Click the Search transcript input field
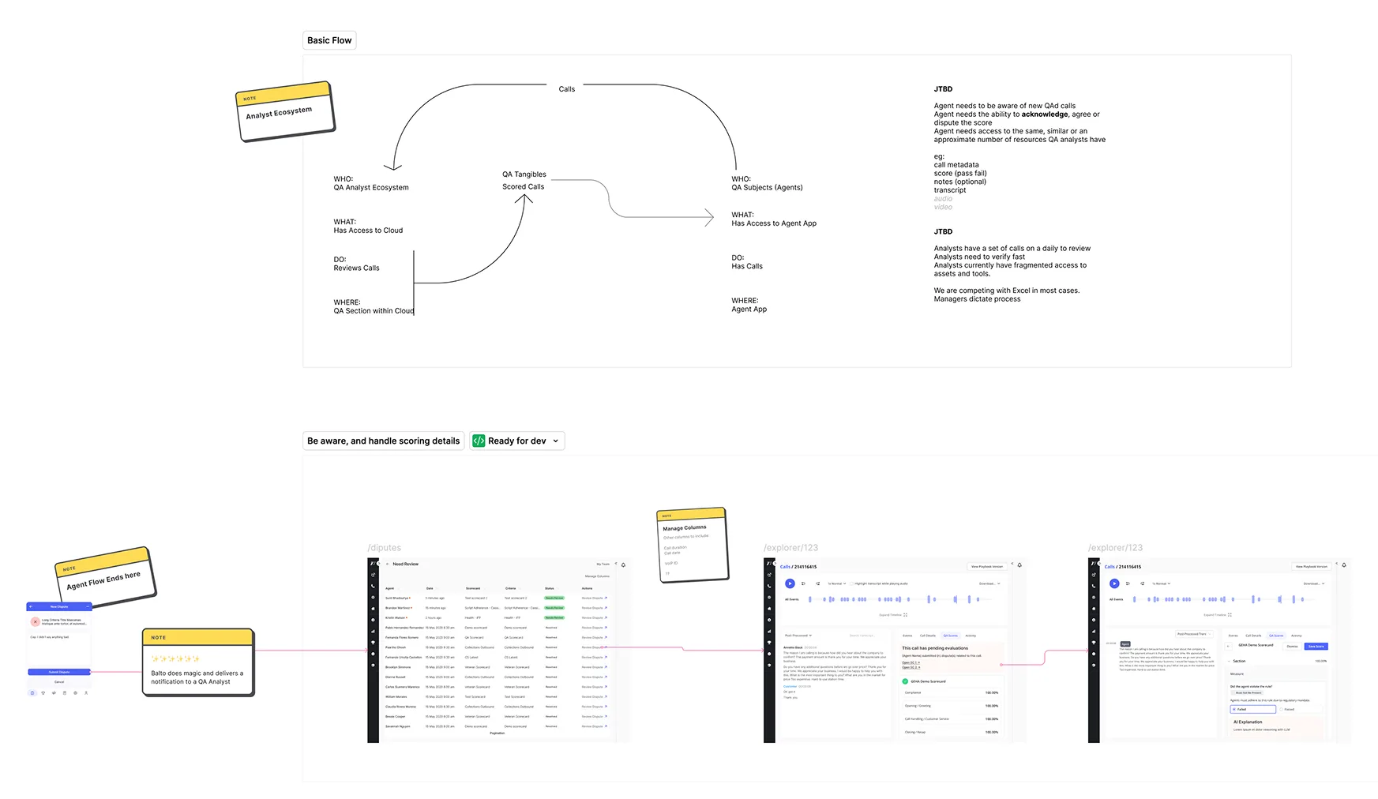Image resolution: width=1378 pixels, height=799 pixels. coord(862,635)
